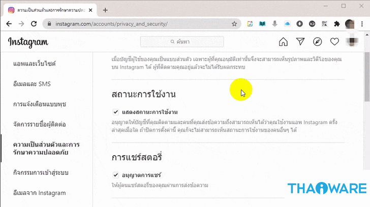The width and height of the screenshot is (370, 207).
Task: Click the round VD extension icon
Action: [312, 24]
